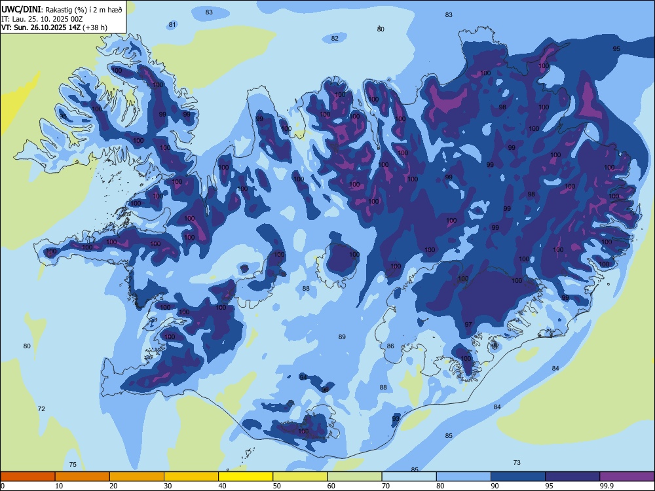This screenshot has width=655, height=491.
Task: Click the 'IT: Lau. 25. 10. 2025 00Z' line
Action: tap(42, 19)
